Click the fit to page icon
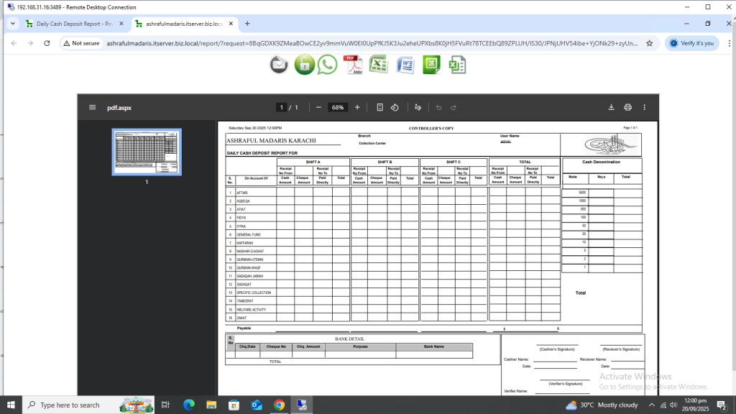 (379, 108)
